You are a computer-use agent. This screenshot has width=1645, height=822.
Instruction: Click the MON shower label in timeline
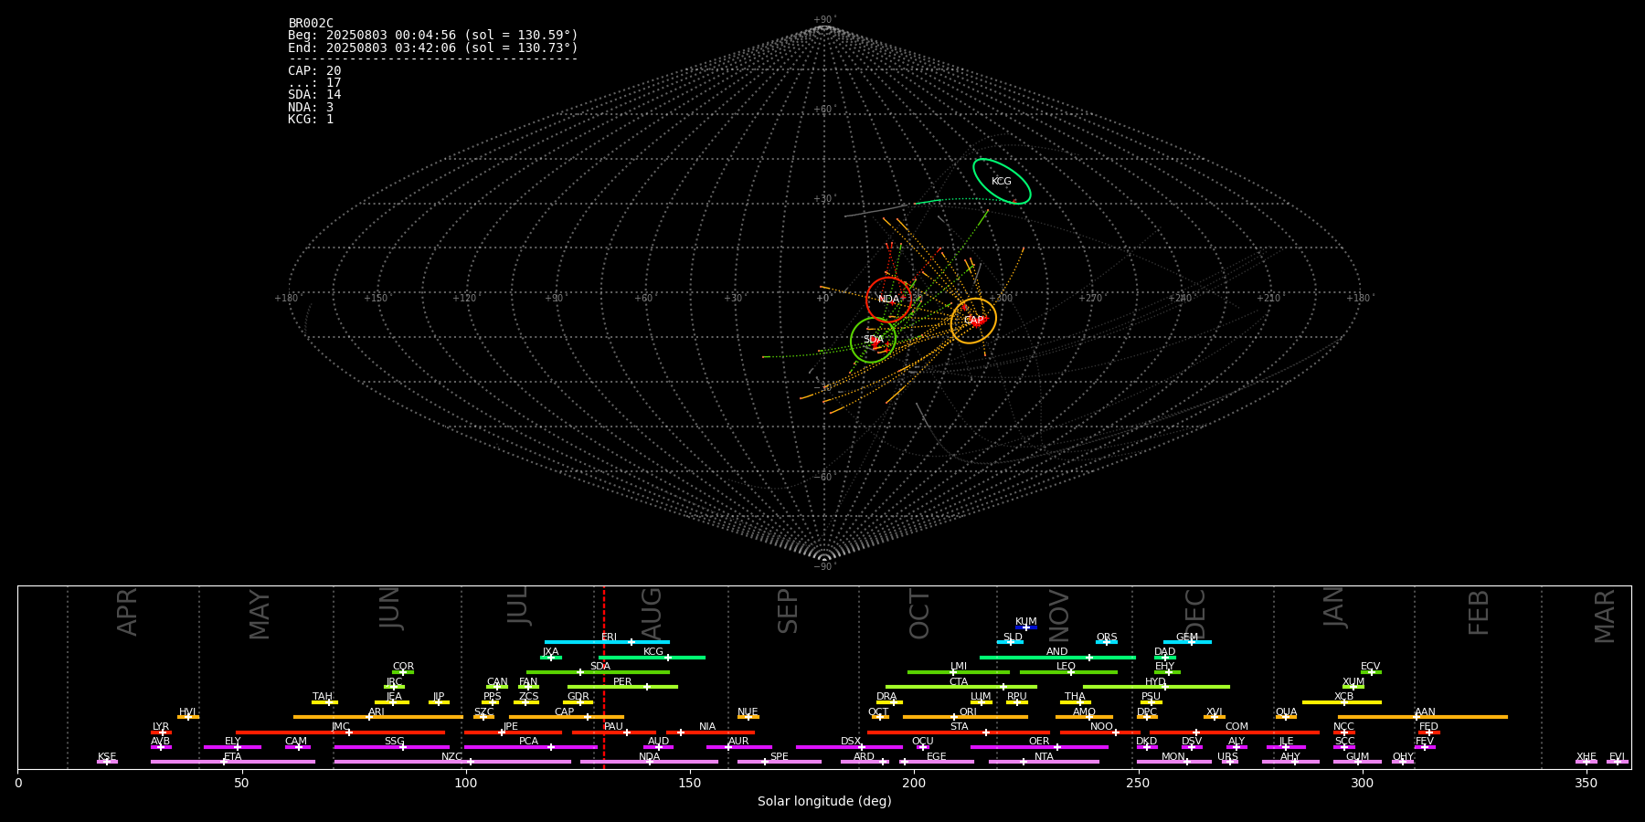coord(1173,757)
